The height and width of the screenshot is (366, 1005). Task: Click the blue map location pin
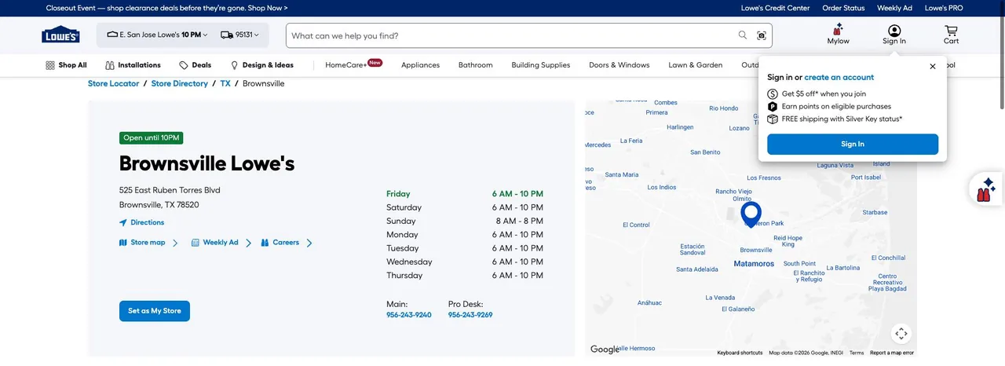(751, 214)
